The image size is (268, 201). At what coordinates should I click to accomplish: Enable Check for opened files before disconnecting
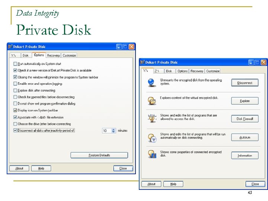click(x=15, y=97)
